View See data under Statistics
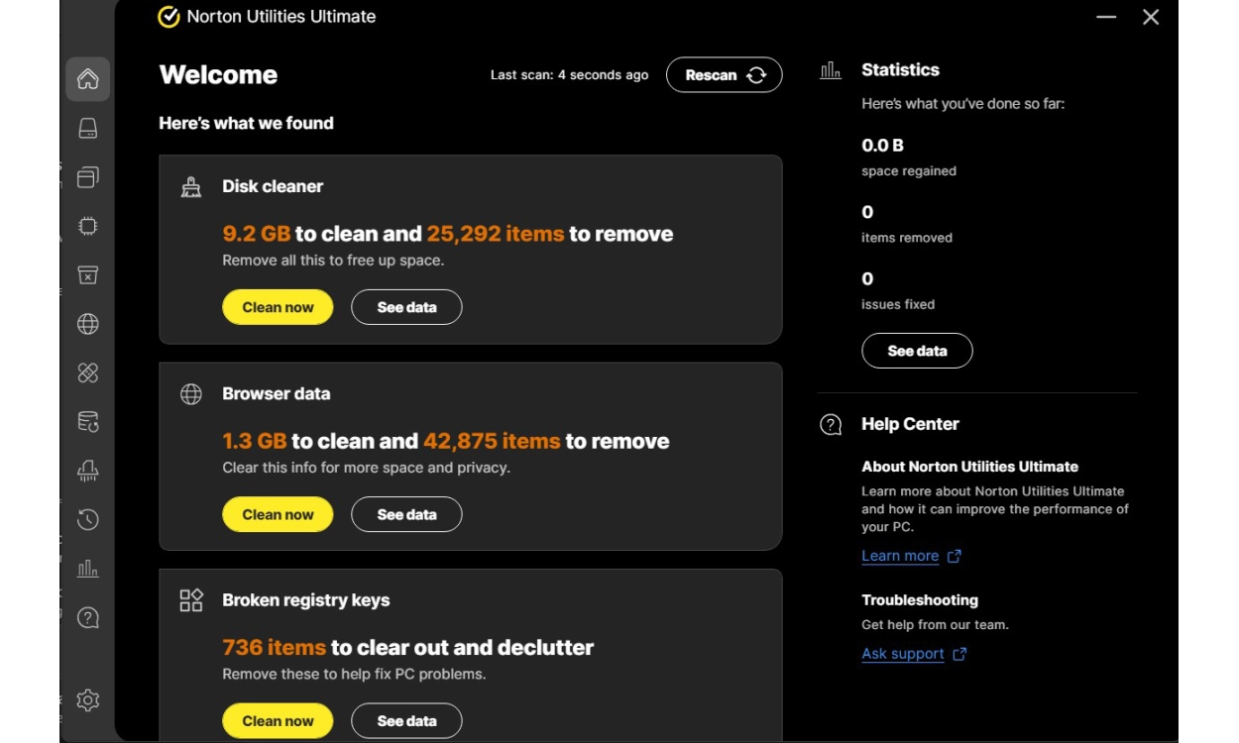 pyautogui.click(x=917, y=351)
